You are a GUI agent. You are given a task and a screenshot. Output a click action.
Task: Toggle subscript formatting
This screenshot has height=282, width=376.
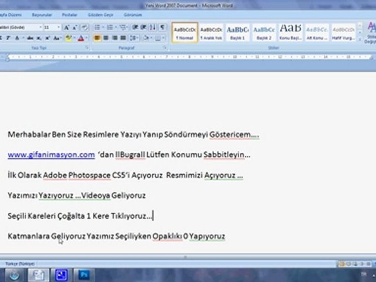click(39, 38)
